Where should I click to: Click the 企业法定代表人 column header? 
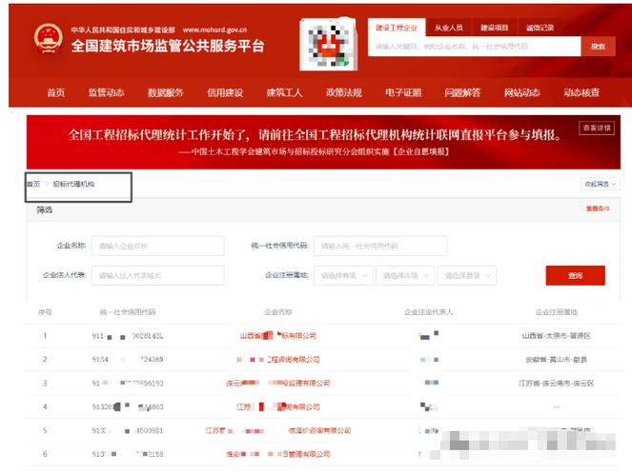(x=428, y=312)
